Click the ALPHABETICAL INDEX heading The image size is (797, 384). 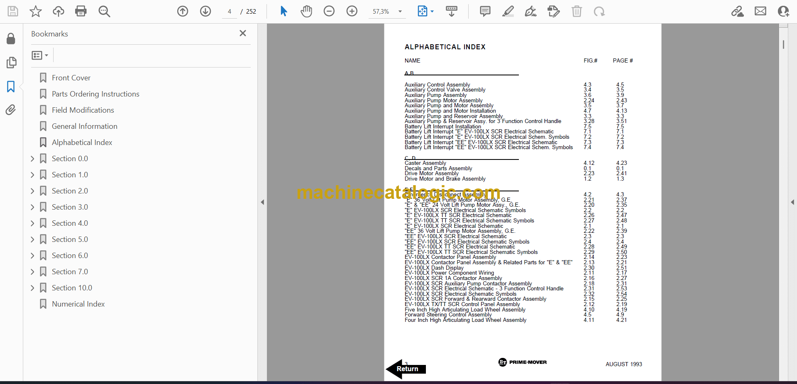[445, 47]
